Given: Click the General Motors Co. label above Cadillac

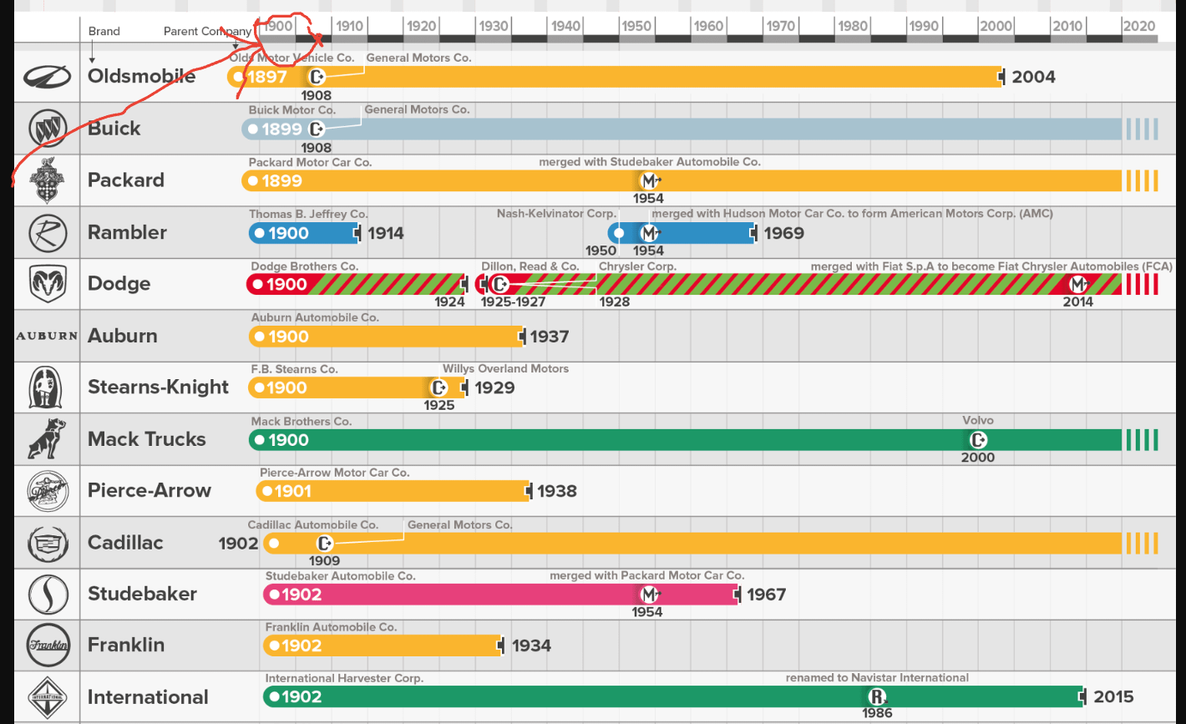Looking at the screenshot, I should 460,524.
